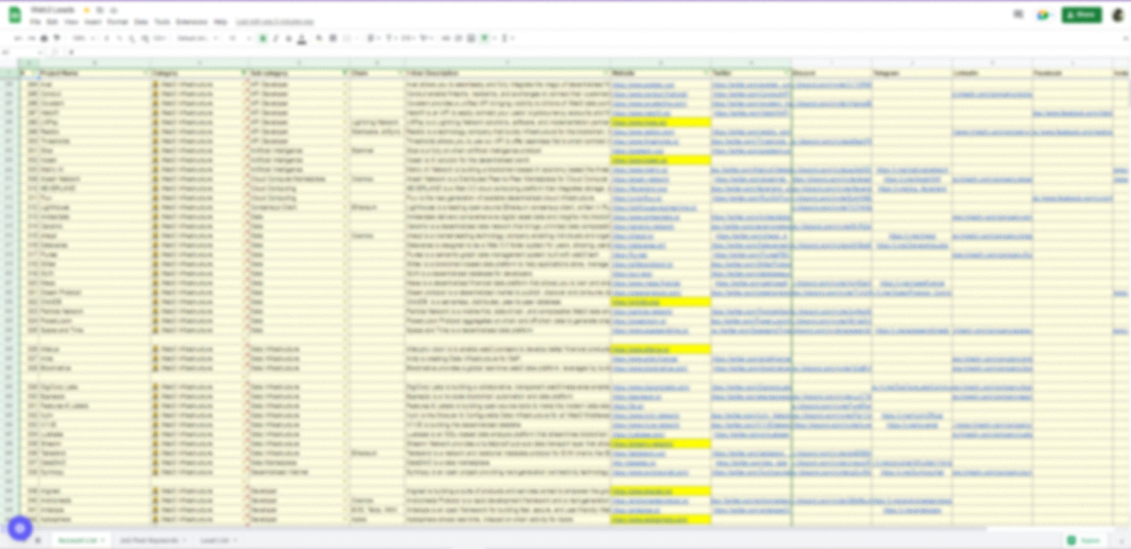This screenshot has height=549, width=1131.
Task: Open the font size dropdown
Action: pyautogui.click(x=239, y=38)
